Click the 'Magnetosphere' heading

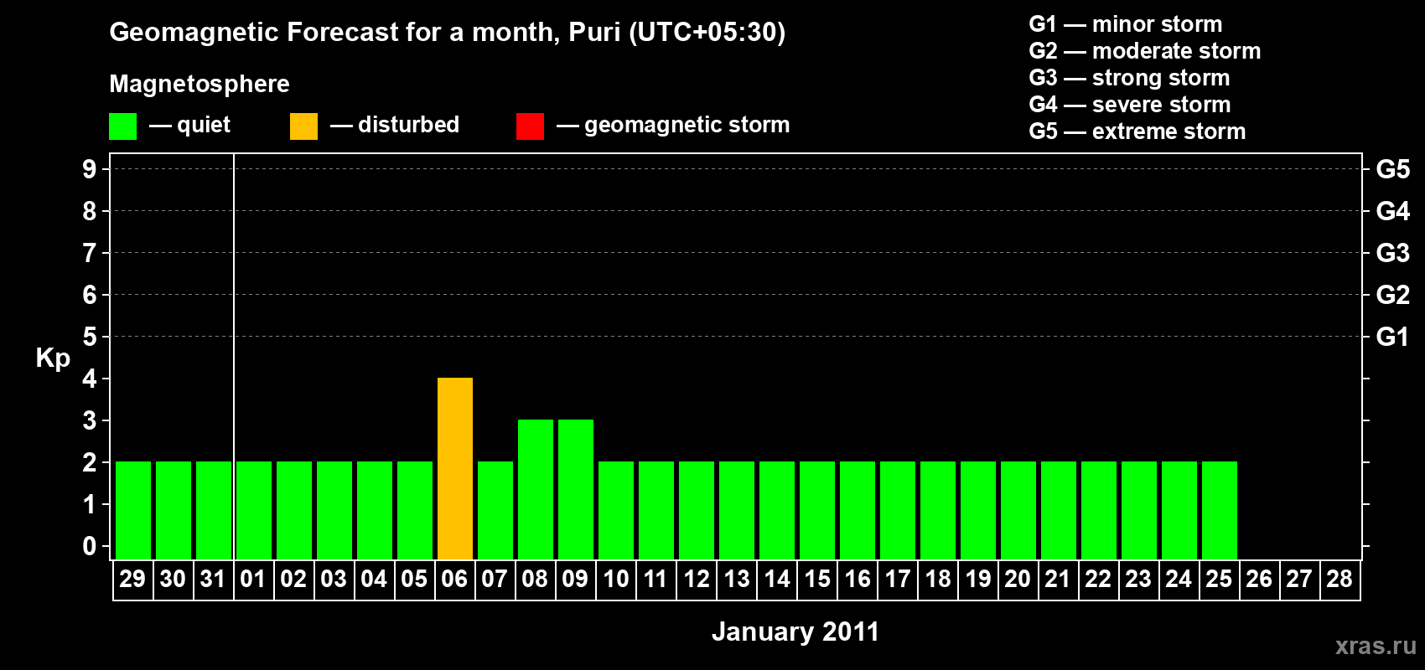(x=199, y=84)
